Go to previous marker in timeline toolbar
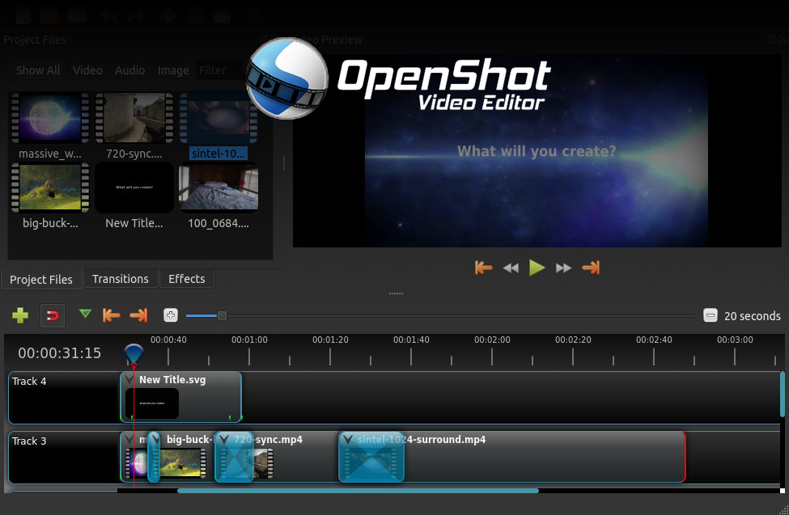The width and height of the screenshot is (789, 515). (111, 315)
